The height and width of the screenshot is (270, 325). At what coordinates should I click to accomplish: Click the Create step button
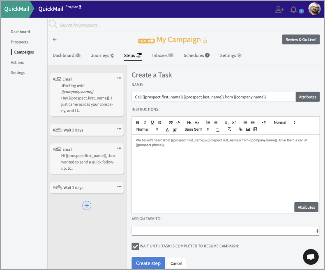(148, 263)
